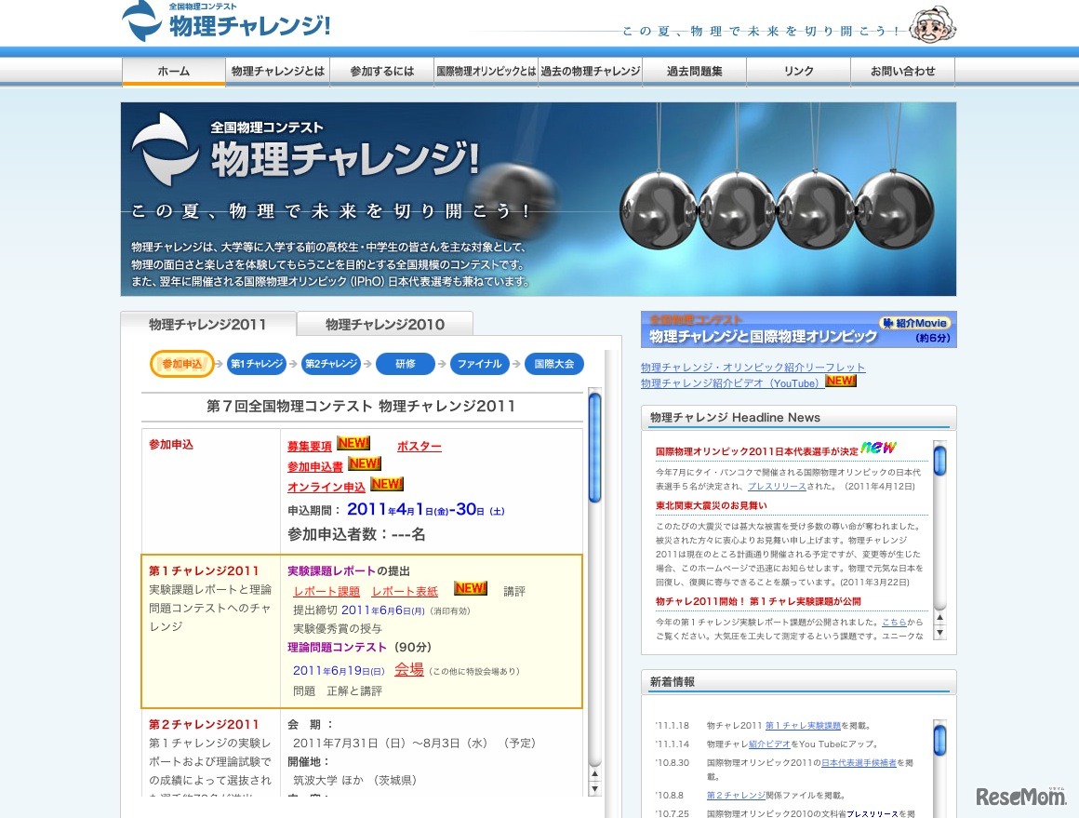Click the NEW! badge beside オンライン申込

[386, 484]
